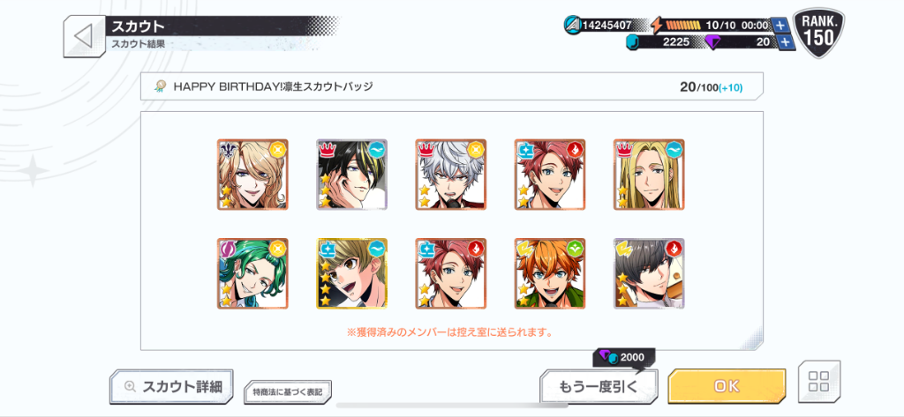The width and height of the screenshot is (904, 417).
Task: Select the silver-haired member card
Action: click(451, 174)
